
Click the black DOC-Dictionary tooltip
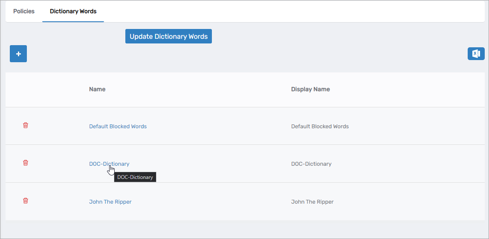(x=135, y=177)
